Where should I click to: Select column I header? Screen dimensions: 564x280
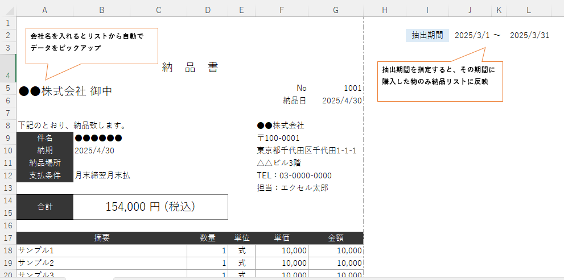427,10
